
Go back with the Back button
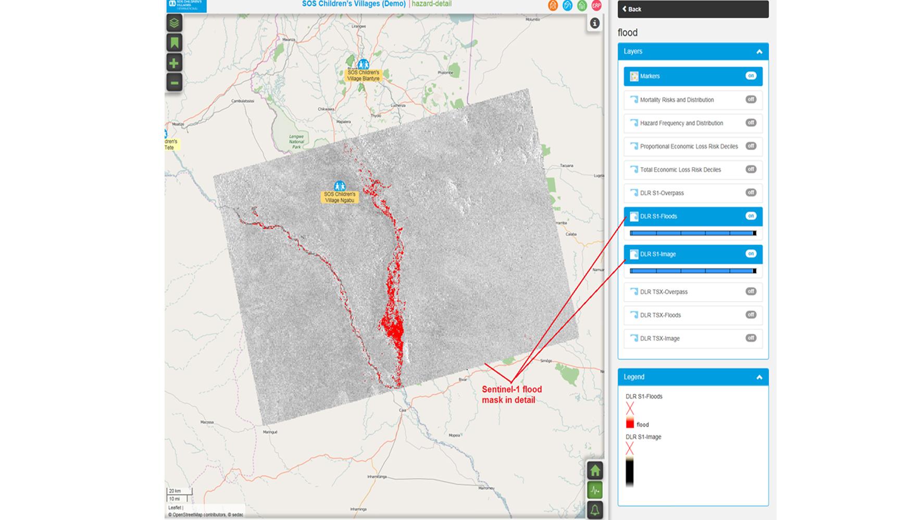pos(693,9)
